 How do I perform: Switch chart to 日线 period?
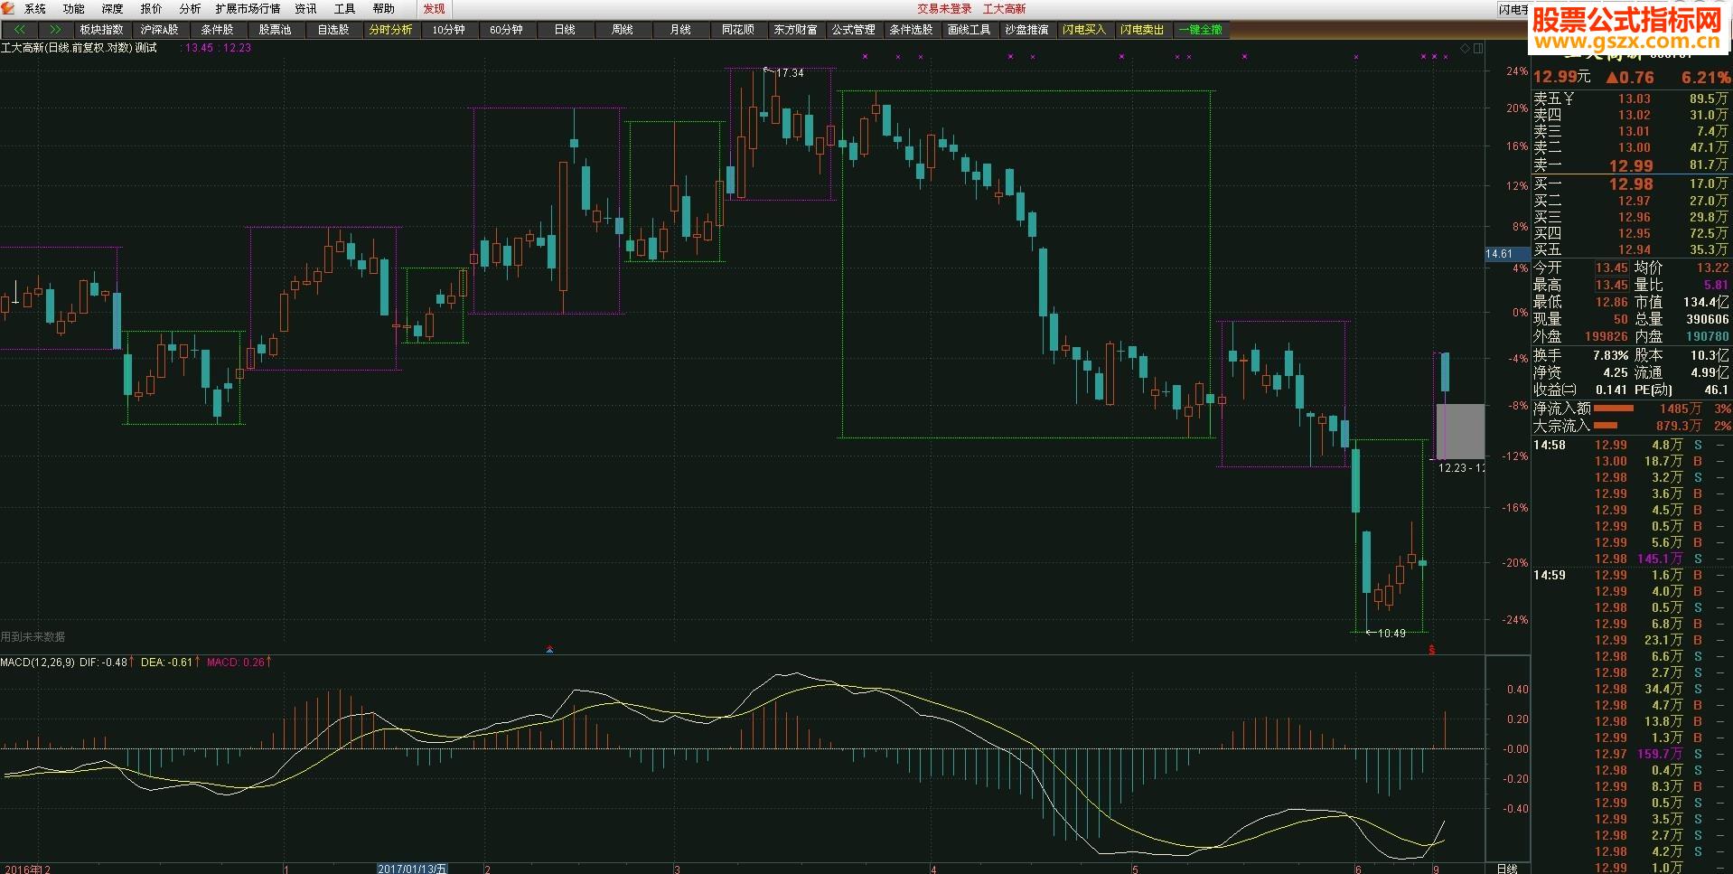click(565, 30)
